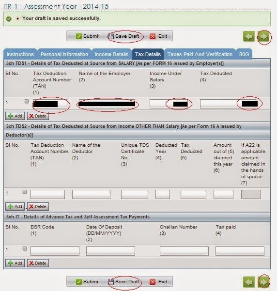The image size is (277, 291).
Task: Go back using bottom left arrow
Action: (249, 282)
